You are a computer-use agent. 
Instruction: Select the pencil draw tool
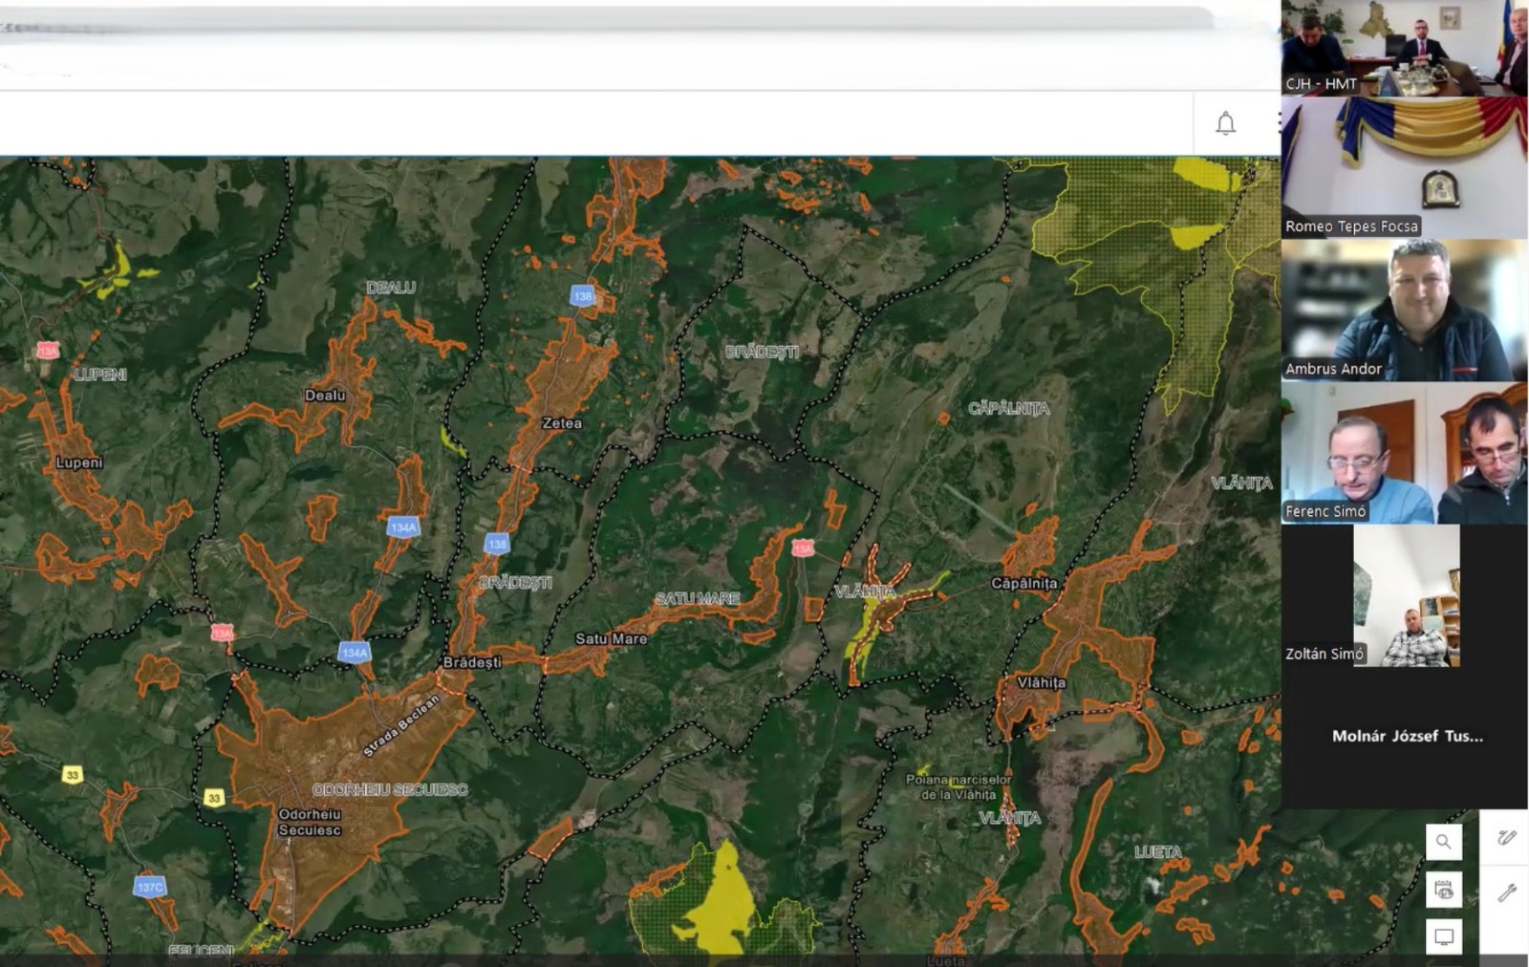click(1507, 838)
